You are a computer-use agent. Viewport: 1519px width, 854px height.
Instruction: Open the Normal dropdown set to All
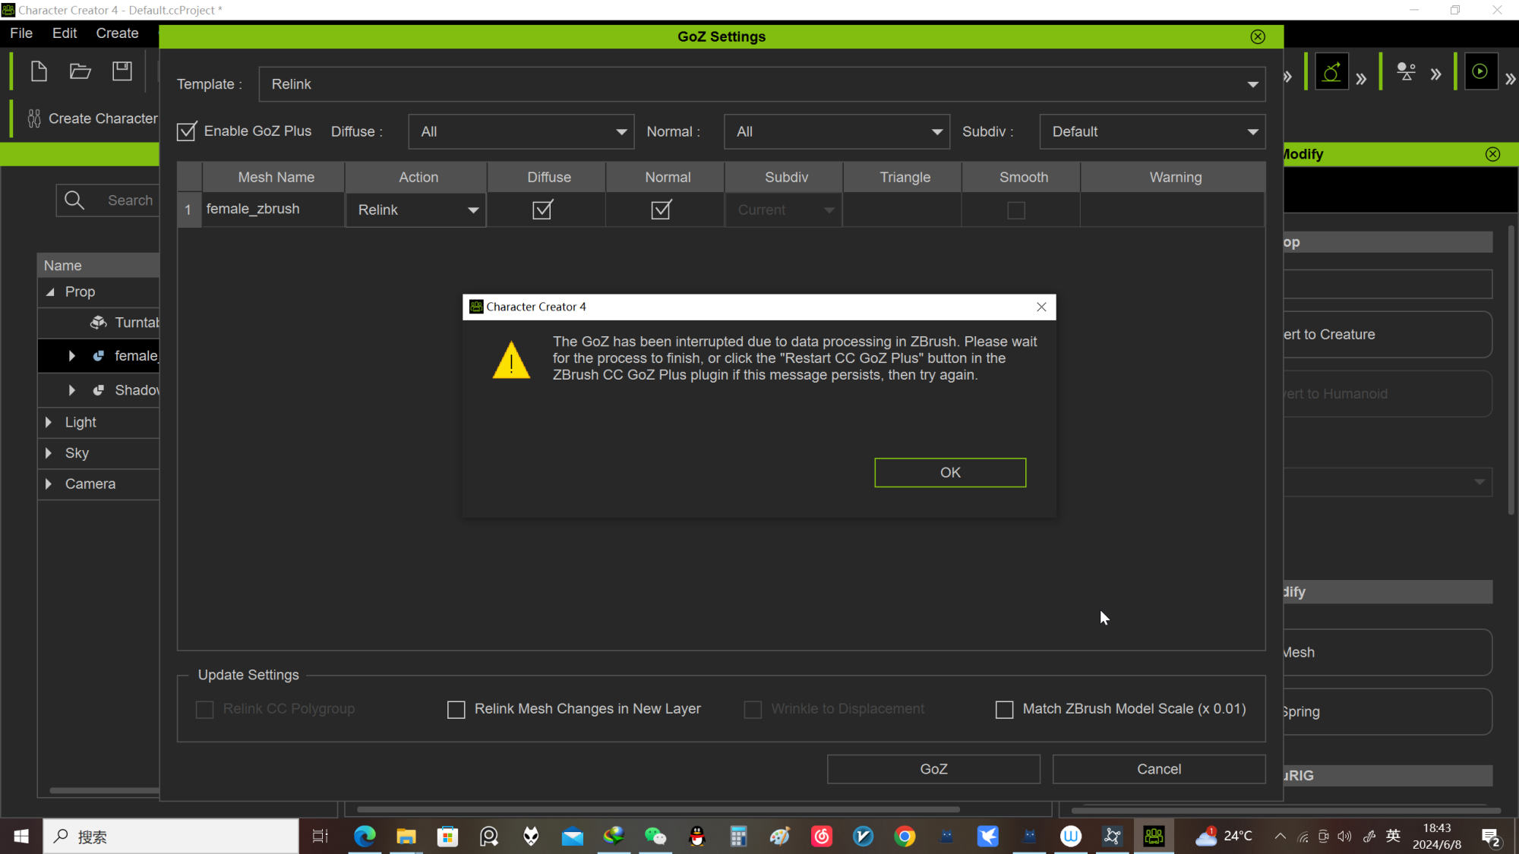pyautogui.click(x=837, y=132)
